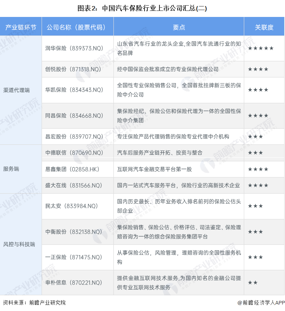Click the star rating beside 盛大在线
The height and width of the screenshot is (311, 285).
258,186
